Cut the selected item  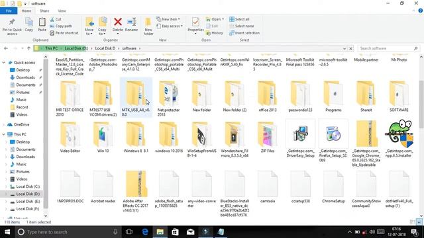pyautogui.click(x=56, y=19)
